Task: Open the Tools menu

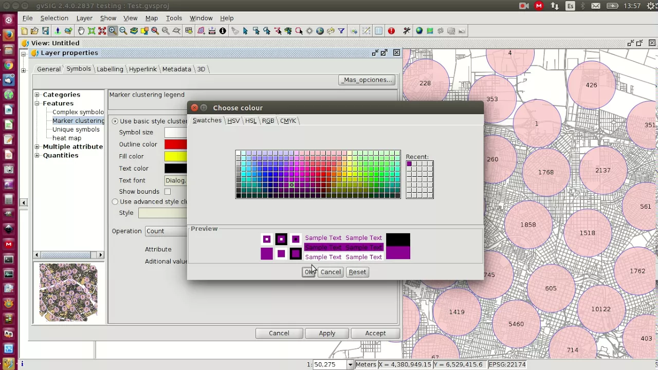Action: (x=174, y=18)
